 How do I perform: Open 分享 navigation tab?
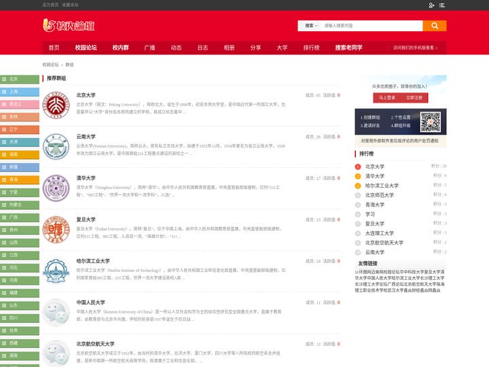pyautogui.click(x=255, y=48)
